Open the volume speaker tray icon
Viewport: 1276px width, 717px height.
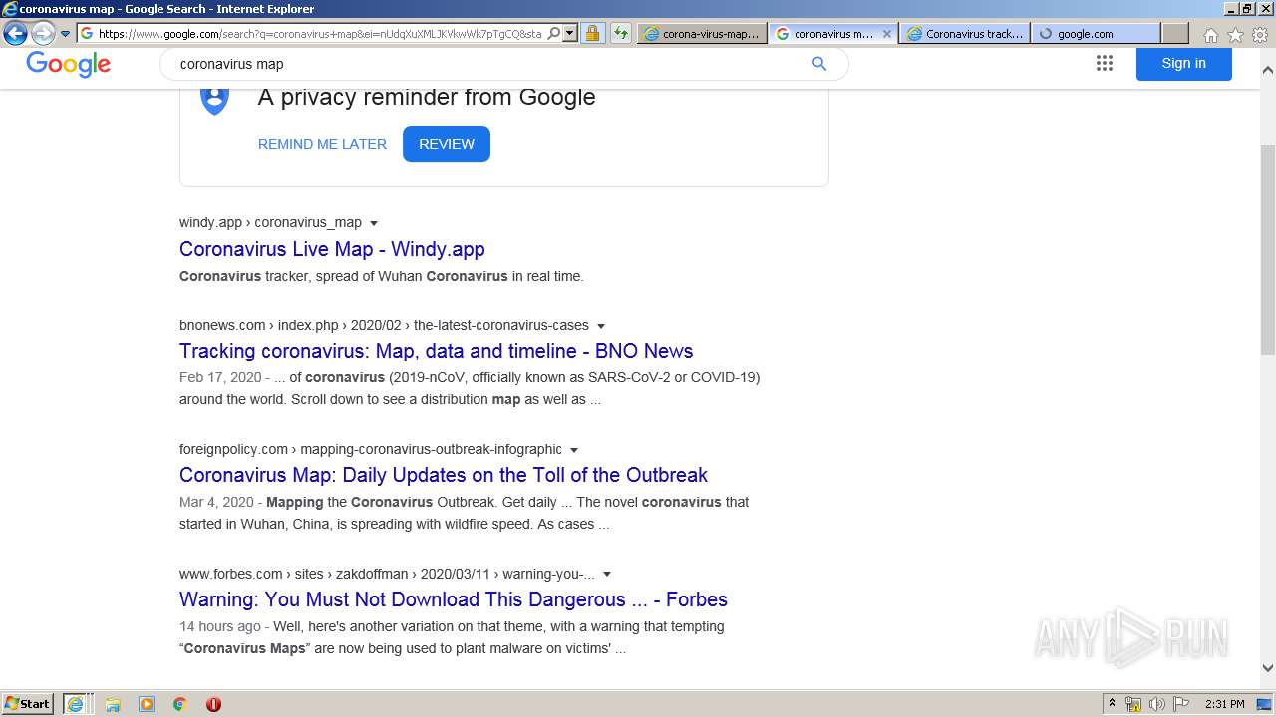point(1157,704)
